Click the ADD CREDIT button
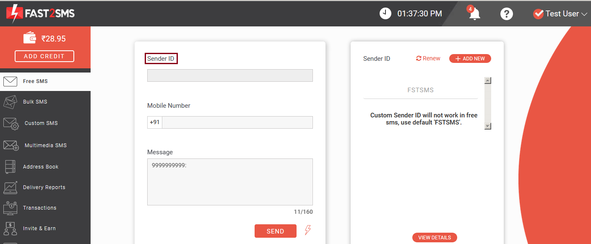Screen dimensions: 591x244 point(44,56)
